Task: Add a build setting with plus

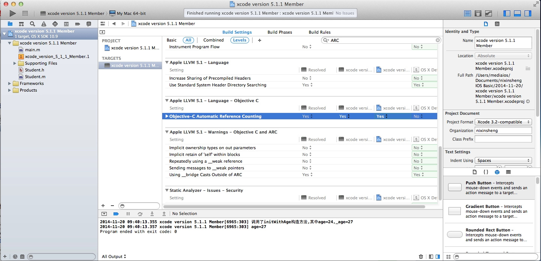Action: [x=260, y=40]
